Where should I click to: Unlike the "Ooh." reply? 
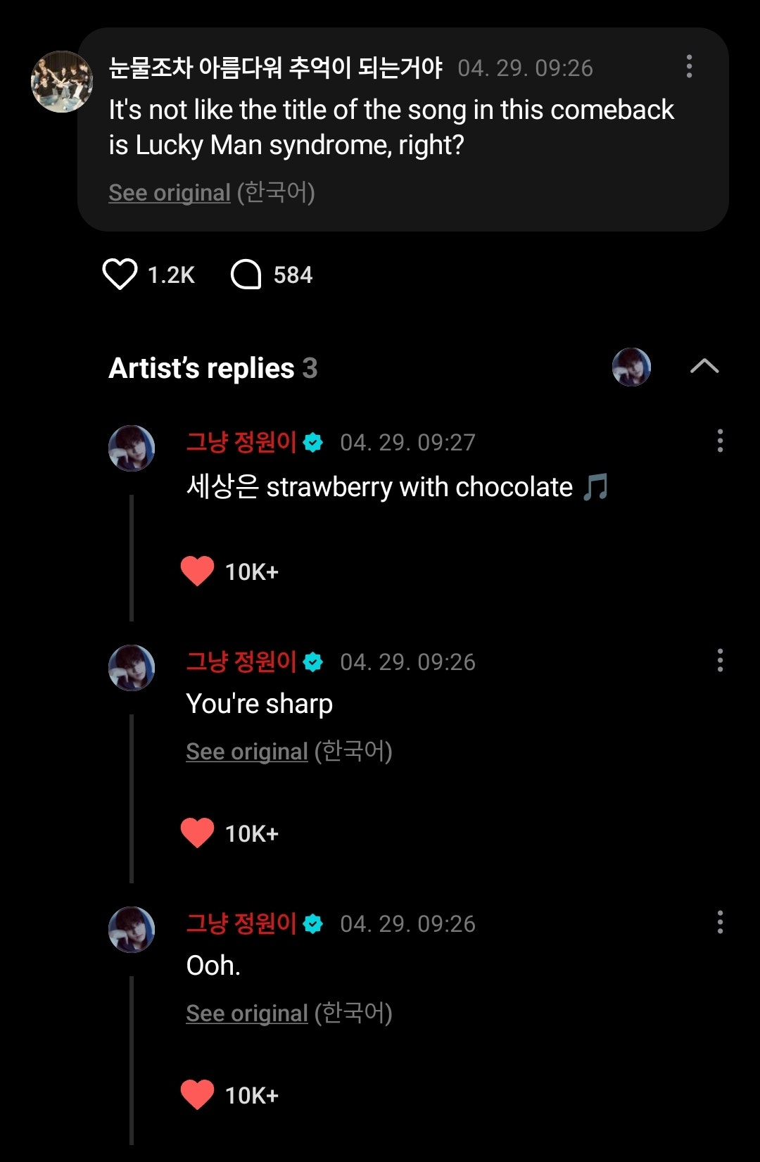[x=197, y=1094]
